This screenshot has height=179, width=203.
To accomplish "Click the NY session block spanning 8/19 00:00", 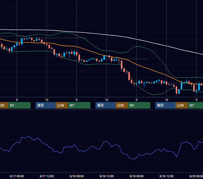I will click(x=139, y=105).
